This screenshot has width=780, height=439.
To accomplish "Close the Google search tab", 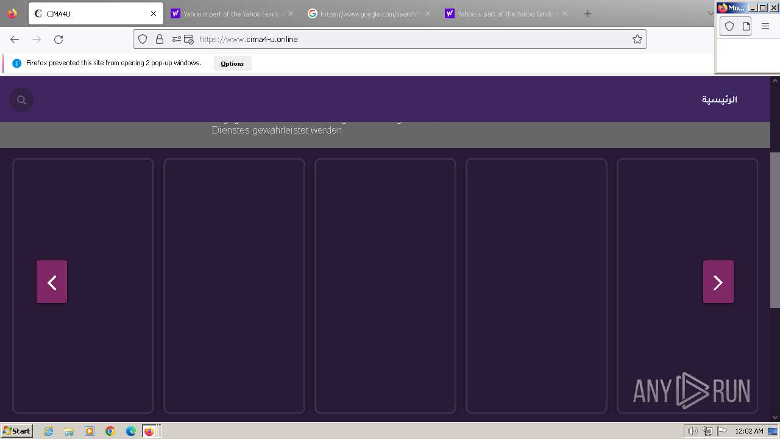I will tap(428, 13).
